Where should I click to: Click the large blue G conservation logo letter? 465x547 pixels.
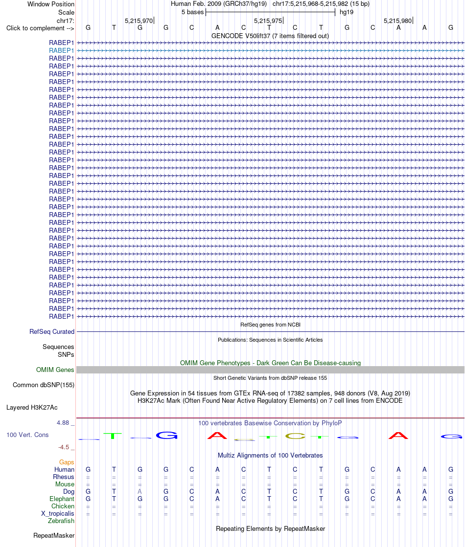click(166, 435)
